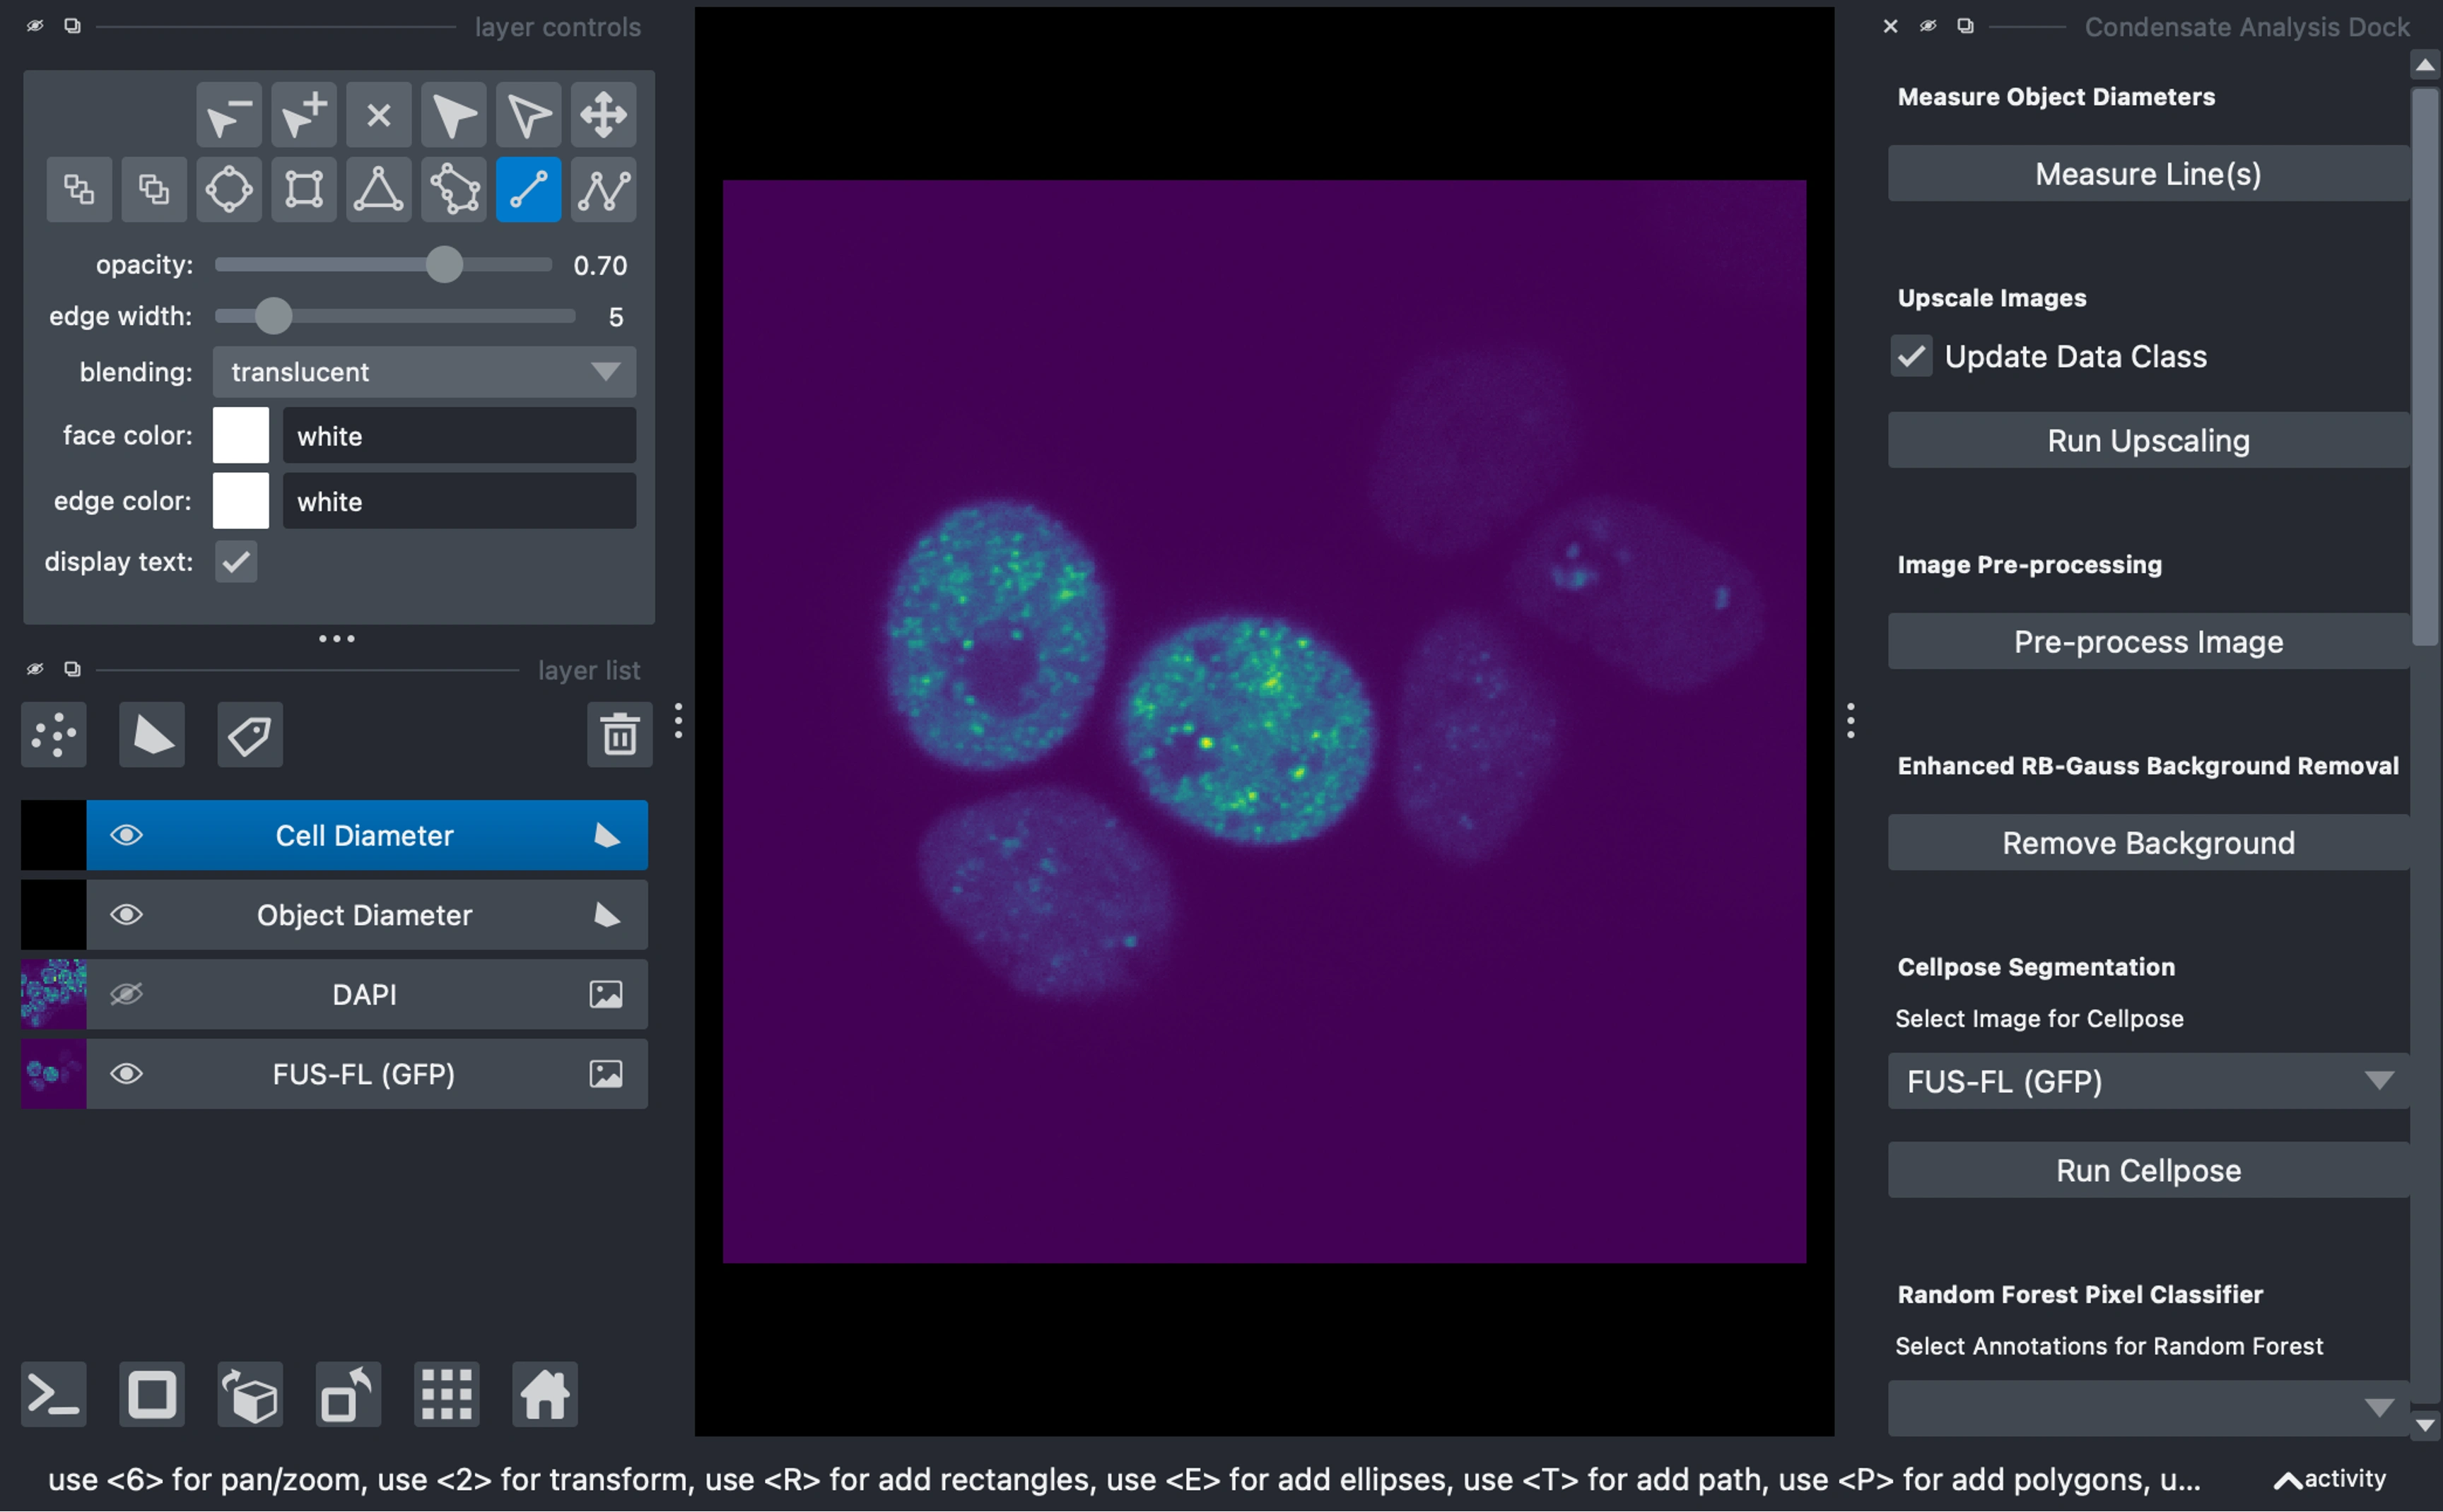This screenshot has height=1512, width=2443.
Task: Show the DAPI layer
Action: click(127, 994)
